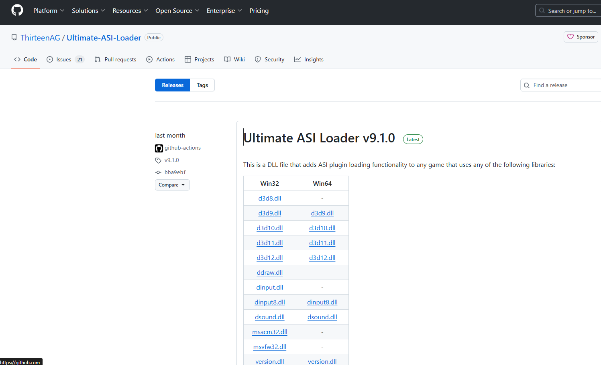
Task: Open the Compare dropdown
Action: tap(172, 185)
